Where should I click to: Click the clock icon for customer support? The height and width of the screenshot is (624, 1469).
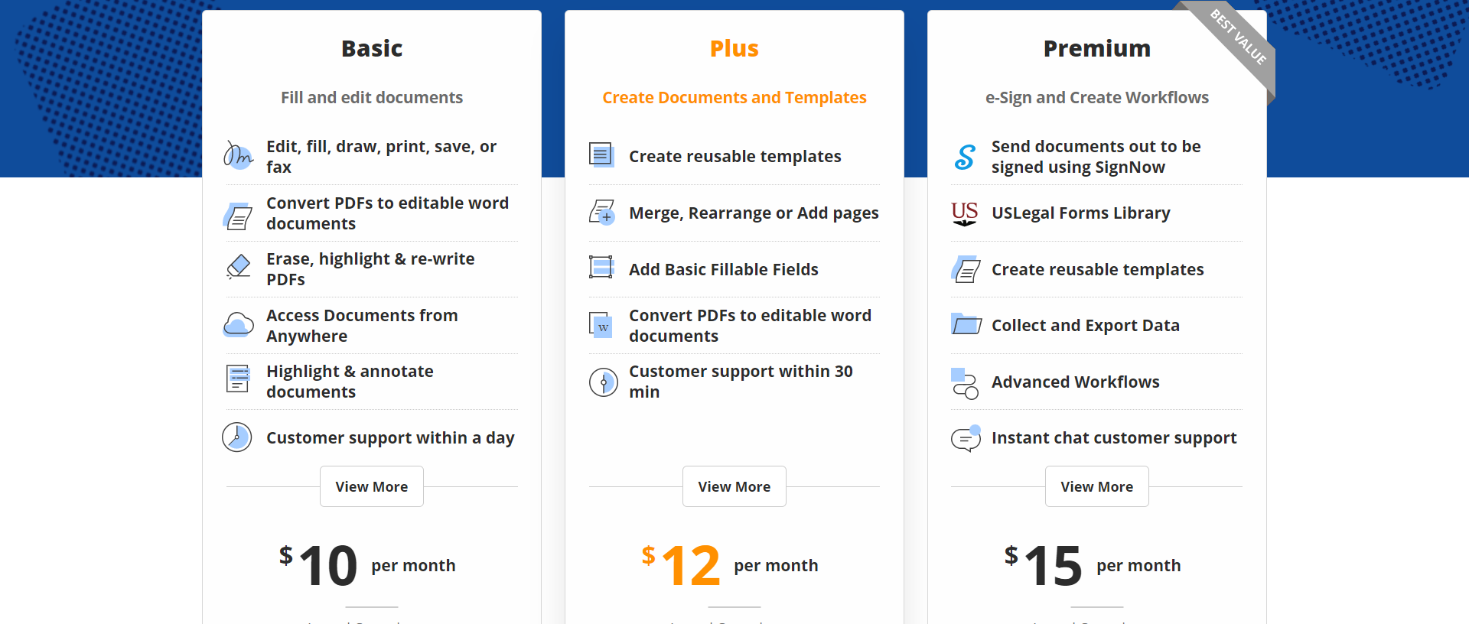pyautogui.click(x=238, y=437)
